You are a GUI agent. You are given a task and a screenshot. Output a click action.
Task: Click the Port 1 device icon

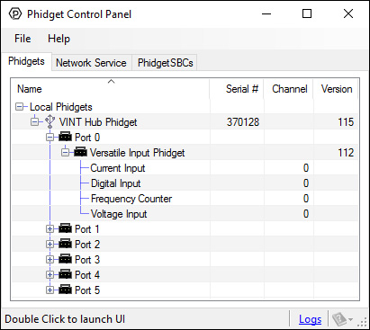pyautogui.click(x=65, y=228)
